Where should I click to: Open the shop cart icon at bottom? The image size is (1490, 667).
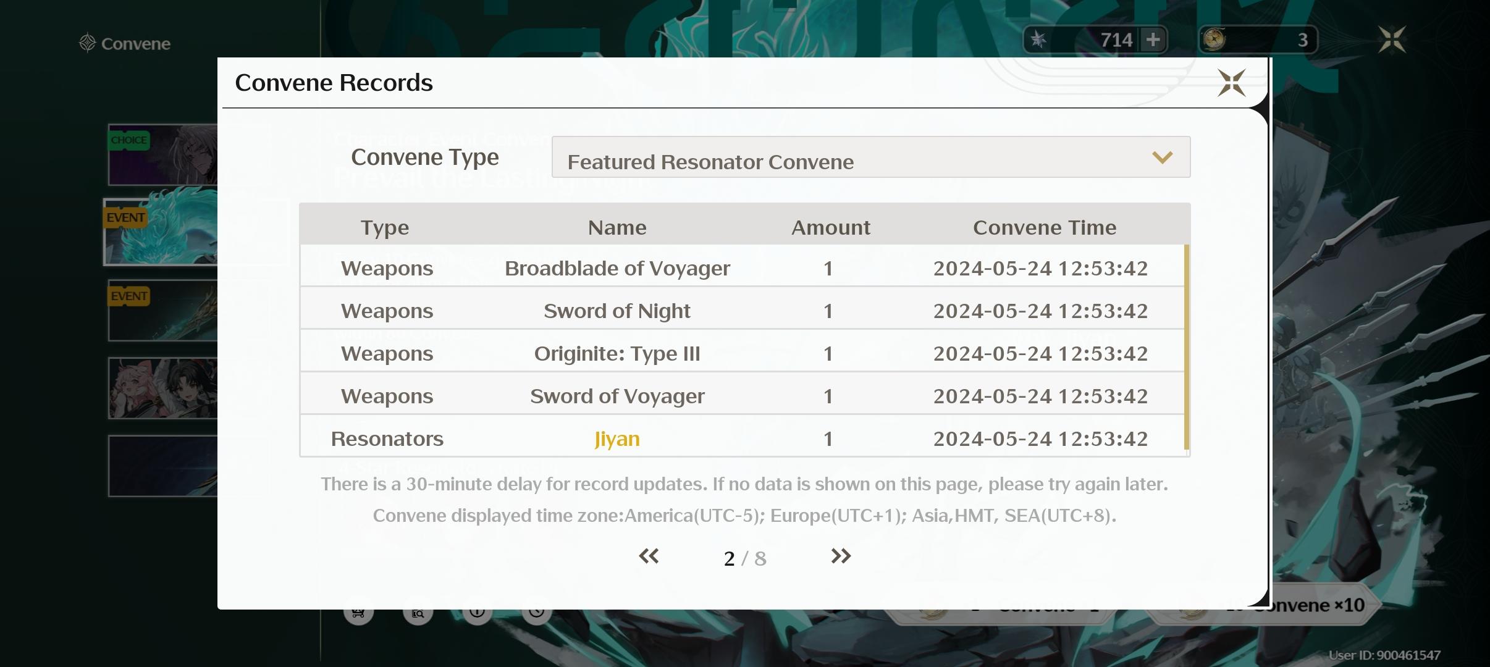click(x=358, y=612)
